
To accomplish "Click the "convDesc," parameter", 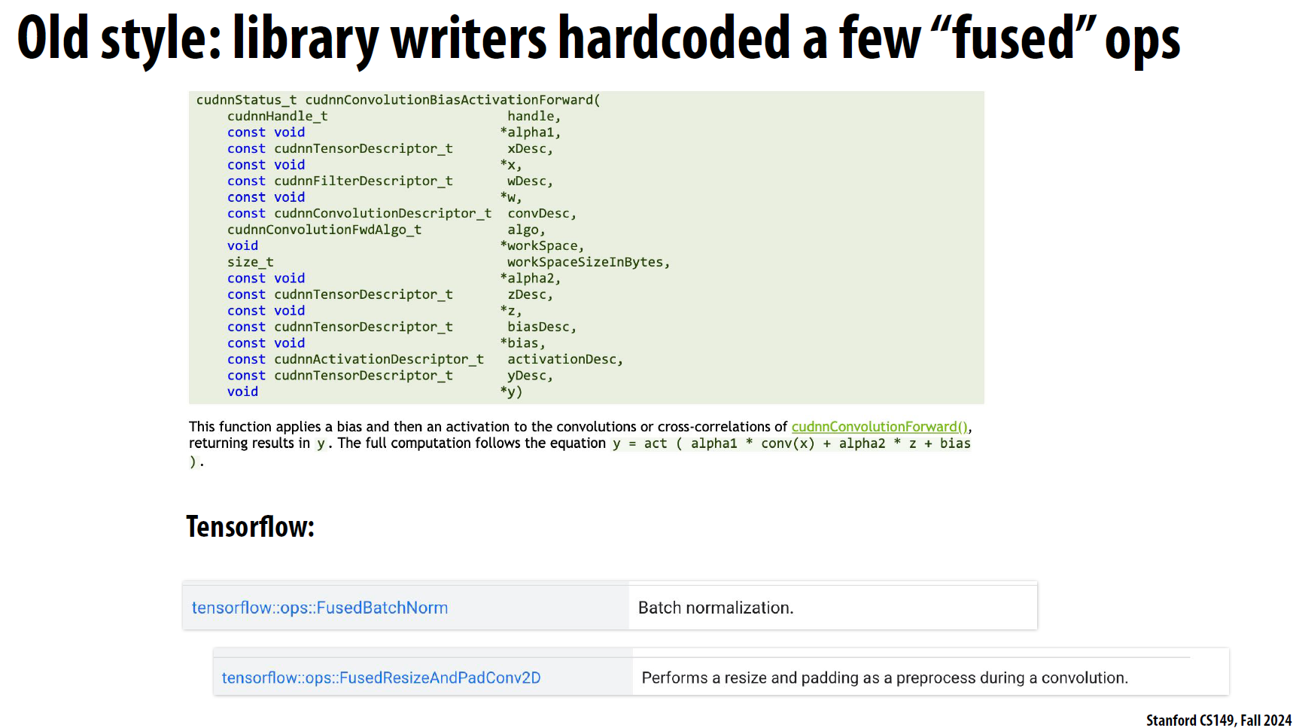I will 542,214.
